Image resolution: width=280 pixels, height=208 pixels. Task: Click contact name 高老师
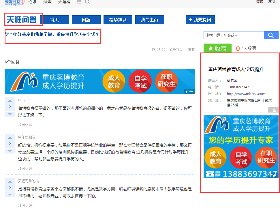[232, 80]
